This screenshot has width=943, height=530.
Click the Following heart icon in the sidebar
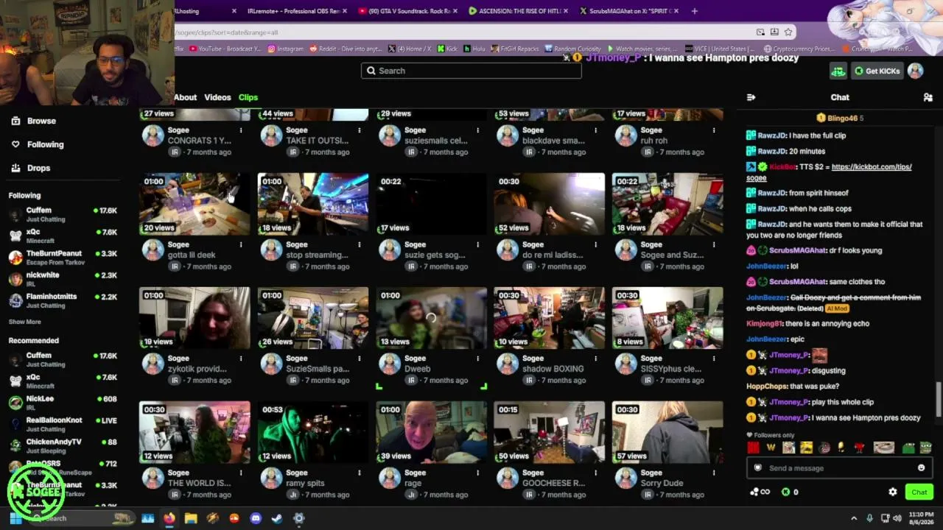[x=15, y=144]
